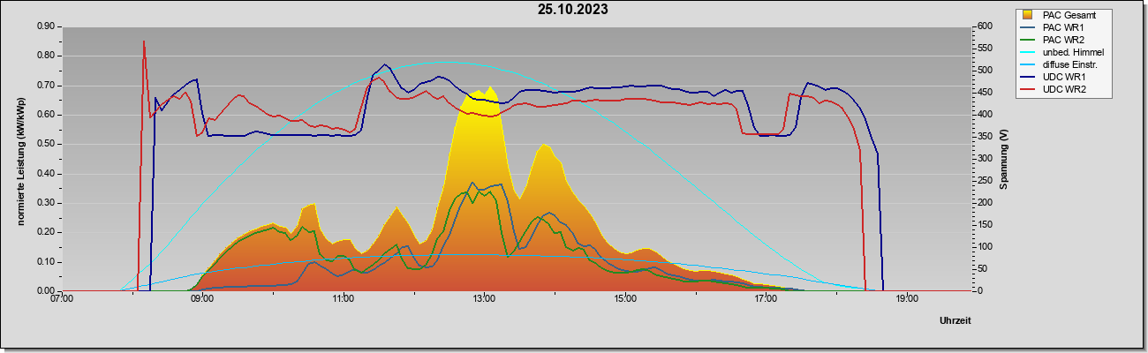
Task: Click the 50 voltage axis value
Action: pyautogui.click(x=980, y=269)
